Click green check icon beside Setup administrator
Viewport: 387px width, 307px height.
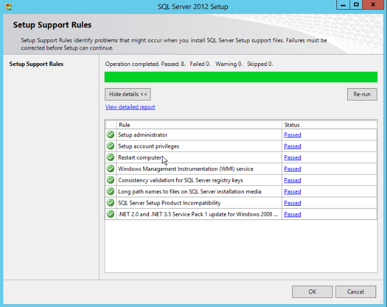pyautogui.click(x=110, y=135)
